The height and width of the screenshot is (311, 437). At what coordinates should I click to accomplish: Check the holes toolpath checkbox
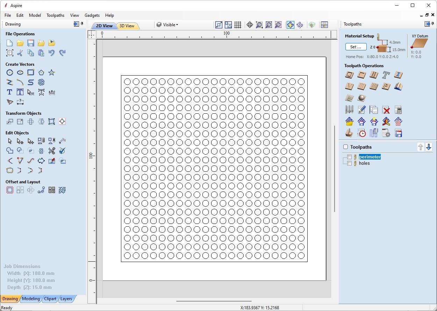tap(349, 163)
